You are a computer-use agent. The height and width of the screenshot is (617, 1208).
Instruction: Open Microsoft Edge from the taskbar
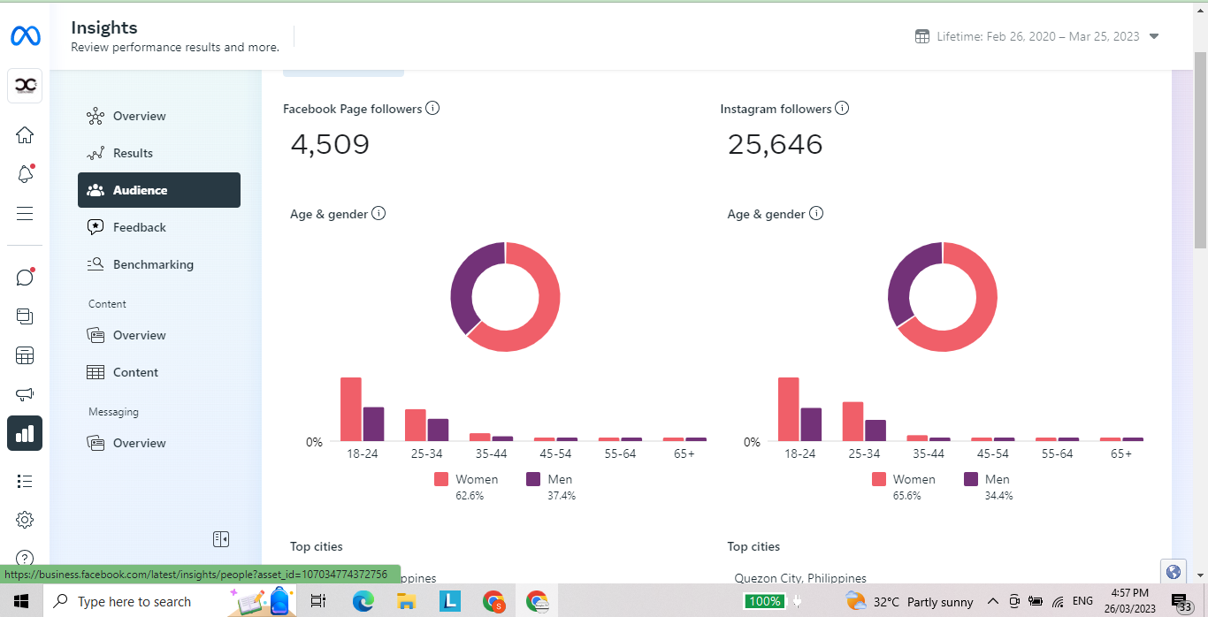(363, 601)
